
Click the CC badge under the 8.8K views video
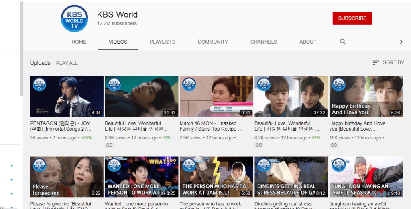[x=109, y=145]
